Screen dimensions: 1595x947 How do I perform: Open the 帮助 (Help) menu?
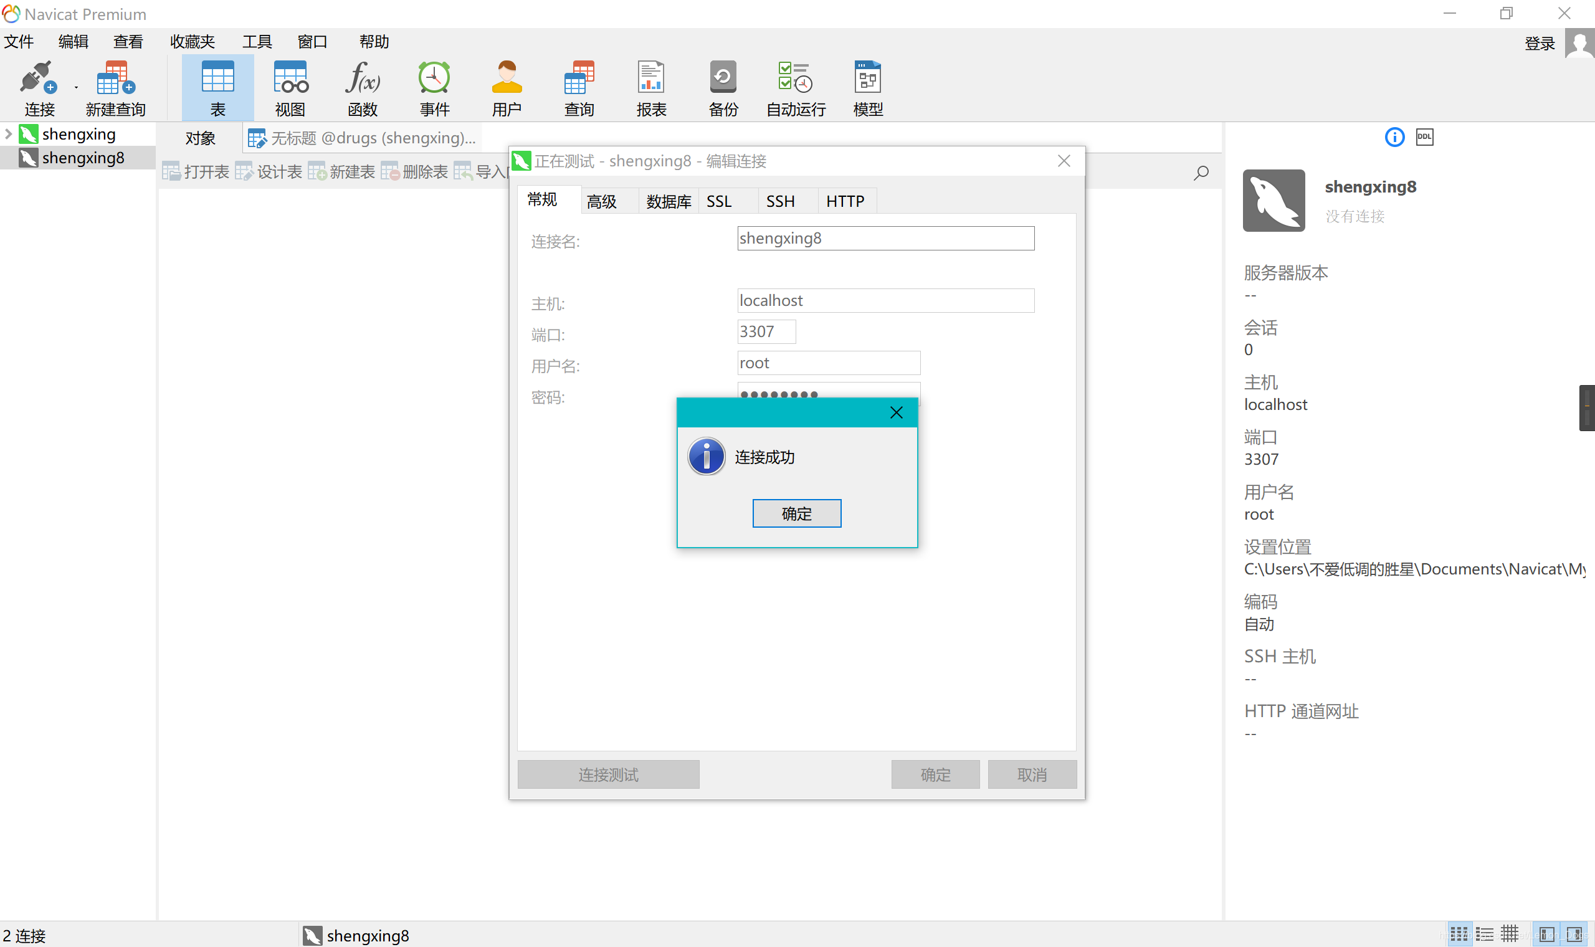point(374,42)
